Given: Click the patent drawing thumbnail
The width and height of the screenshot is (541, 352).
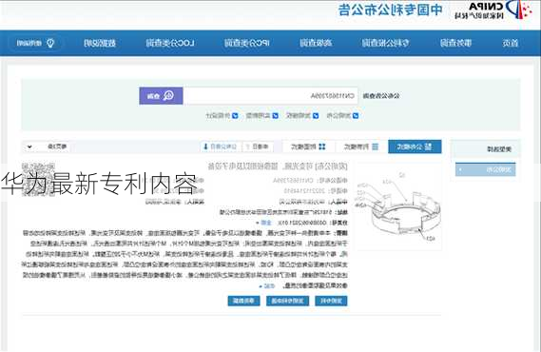Looking at the screenshot, I should click(398, 206).
